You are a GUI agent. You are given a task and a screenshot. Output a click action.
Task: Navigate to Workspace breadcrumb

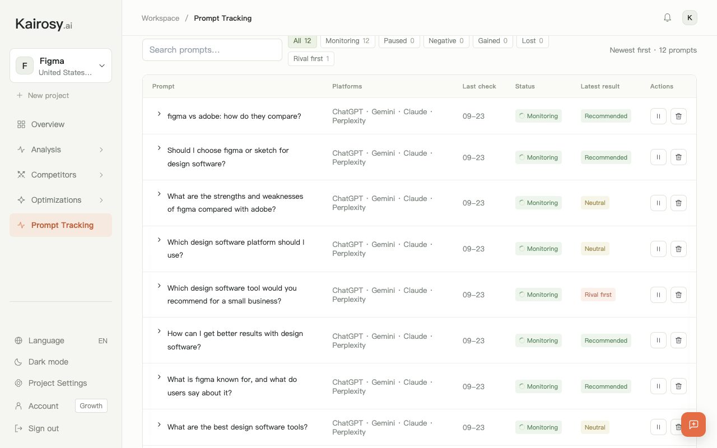coord(160,18)
